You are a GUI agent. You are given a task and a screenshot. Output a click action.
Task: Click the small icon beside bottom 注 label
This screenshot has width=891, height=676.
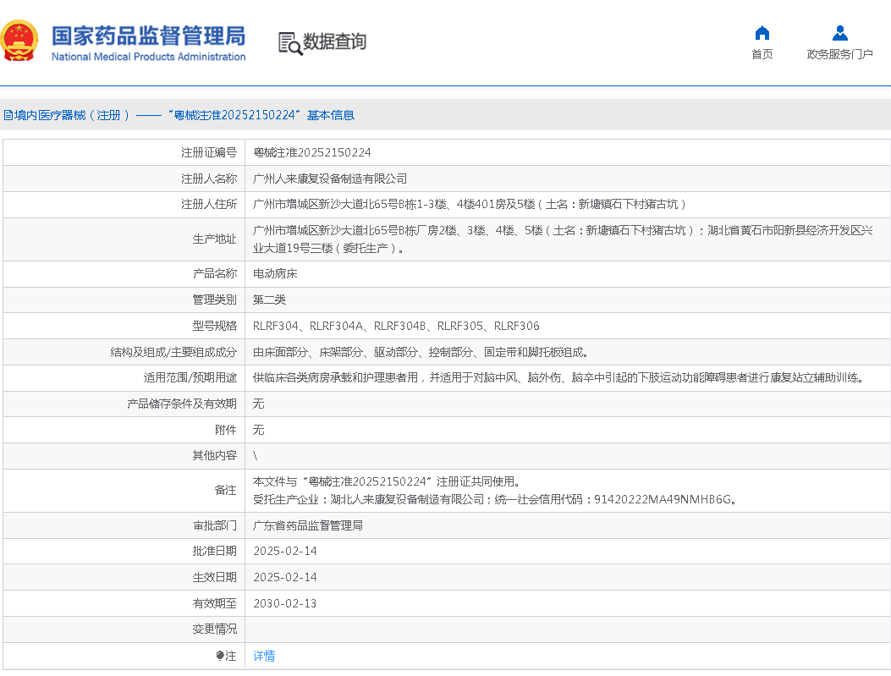(x=219, y=656)
